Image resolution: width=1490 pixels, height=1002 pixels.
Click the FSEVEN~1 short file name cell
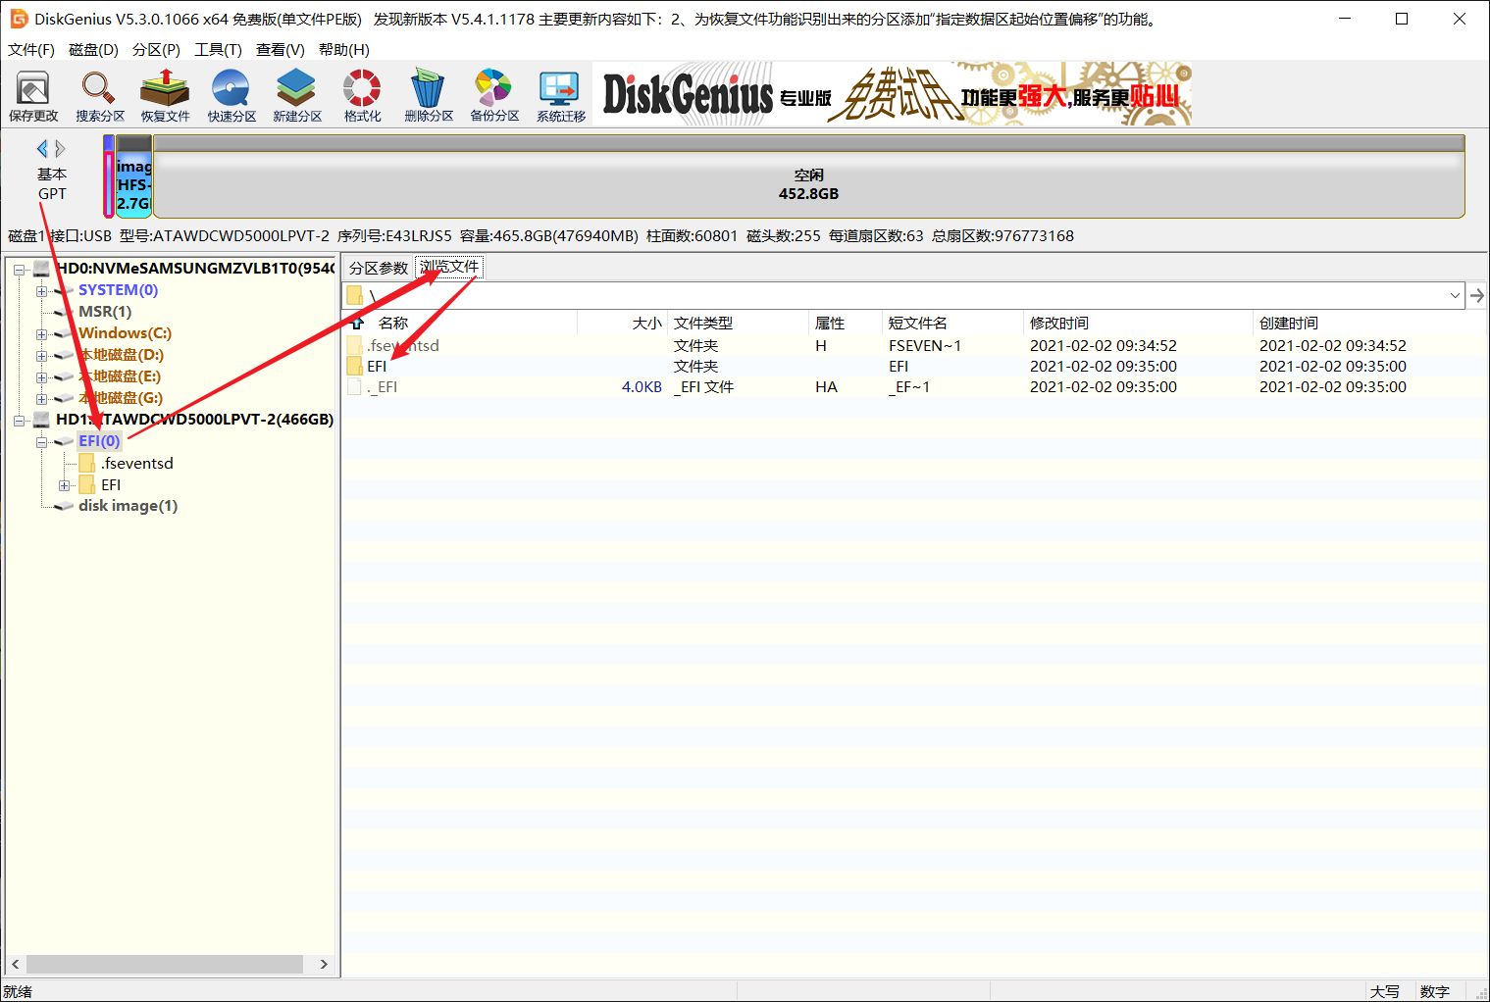click(x=925, y=345)
